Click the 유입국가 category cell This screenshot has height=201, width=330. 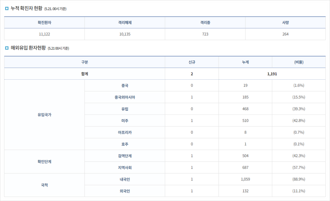pos(44,115)
